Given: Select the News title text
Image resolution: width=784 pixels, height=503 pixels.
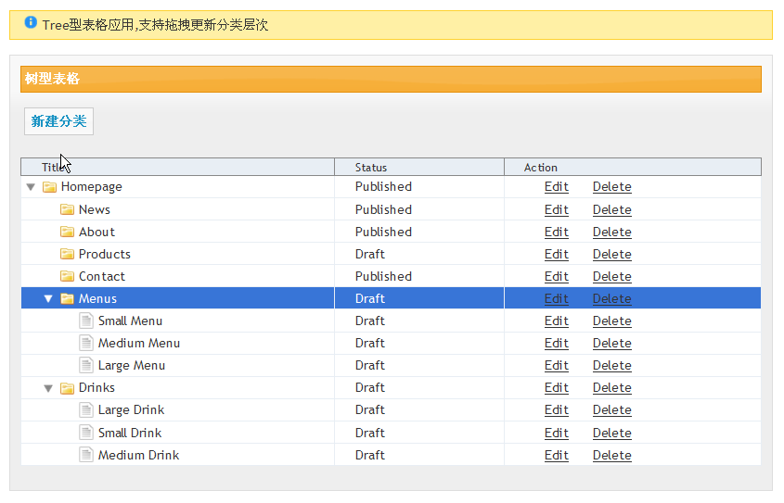Looking at the screenshot, I should tap(95, 209).
